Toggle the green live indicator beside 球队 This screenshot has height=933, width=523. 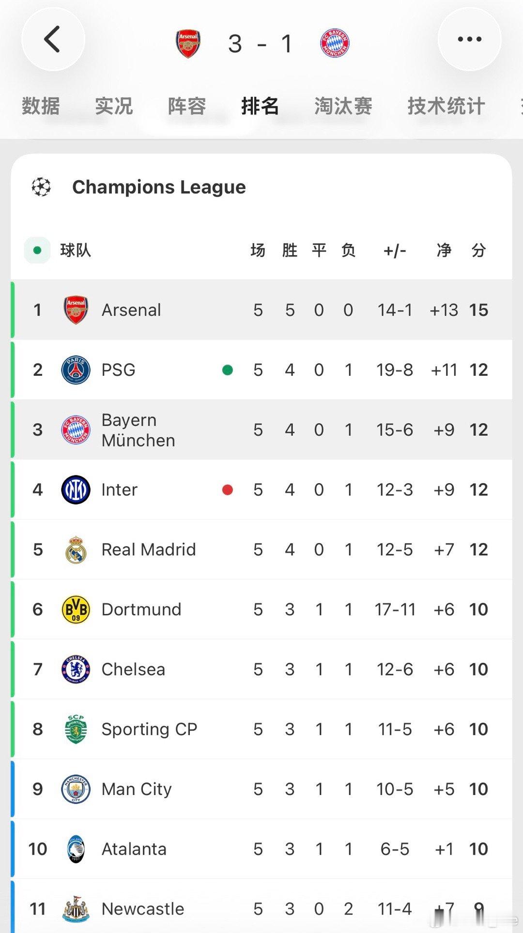pyautogui.click(x=37, y=250)
